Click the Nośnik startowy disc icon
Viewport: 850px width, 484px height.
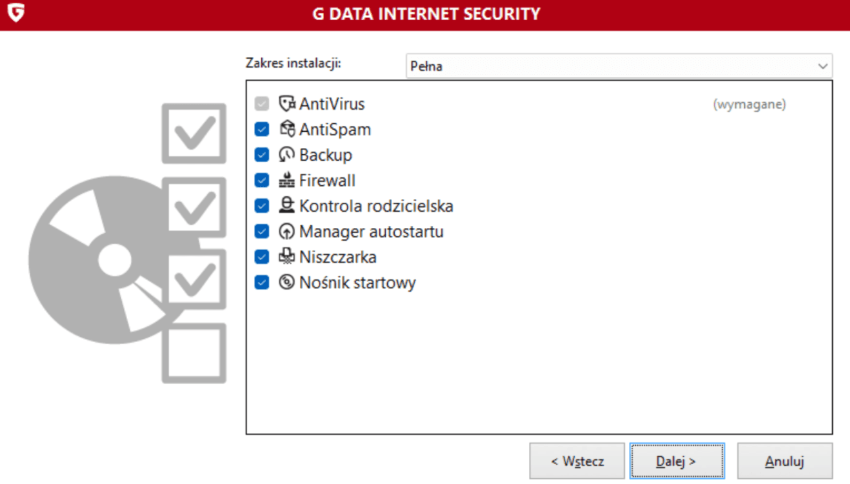coord(287,282)
